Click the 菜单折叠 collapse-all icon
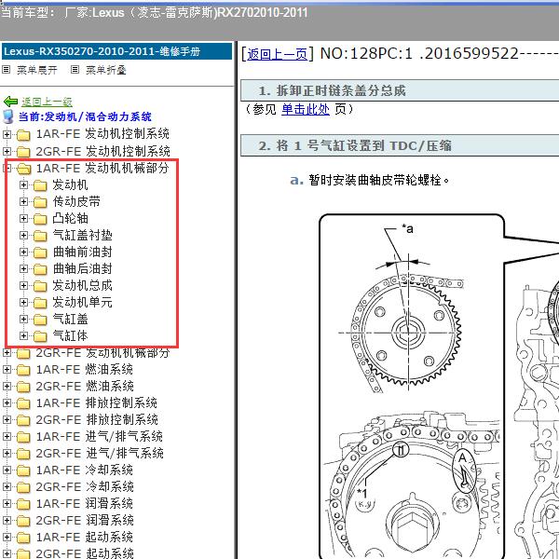Screen dimensions: 559x559 click(75, 69)
